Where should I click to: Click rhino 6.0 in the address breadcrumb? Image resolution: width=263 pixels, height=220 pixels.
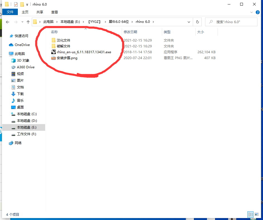click(143, 22)
